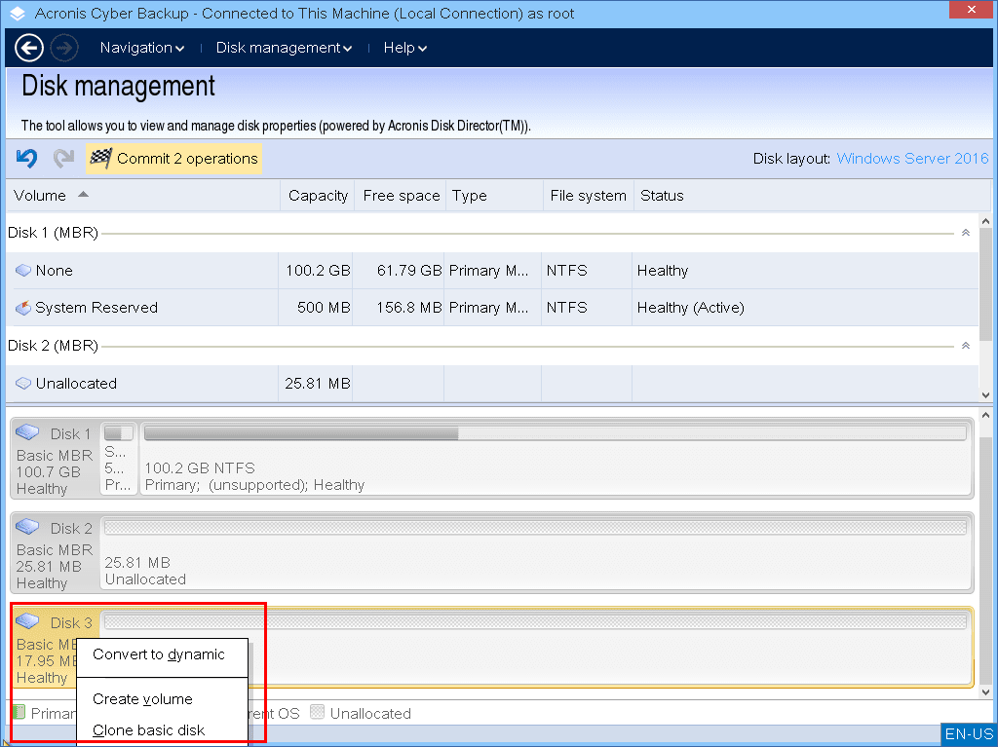Collapse the Disk 2 (MBR) group
The width and height of the screenshot is (998, 747).
click(x=965, y=346)
